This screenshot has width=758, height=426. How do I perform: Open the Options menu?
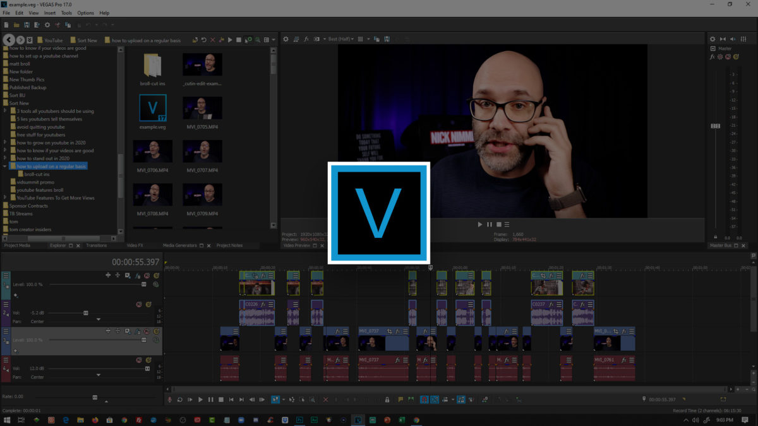point(85,13)
